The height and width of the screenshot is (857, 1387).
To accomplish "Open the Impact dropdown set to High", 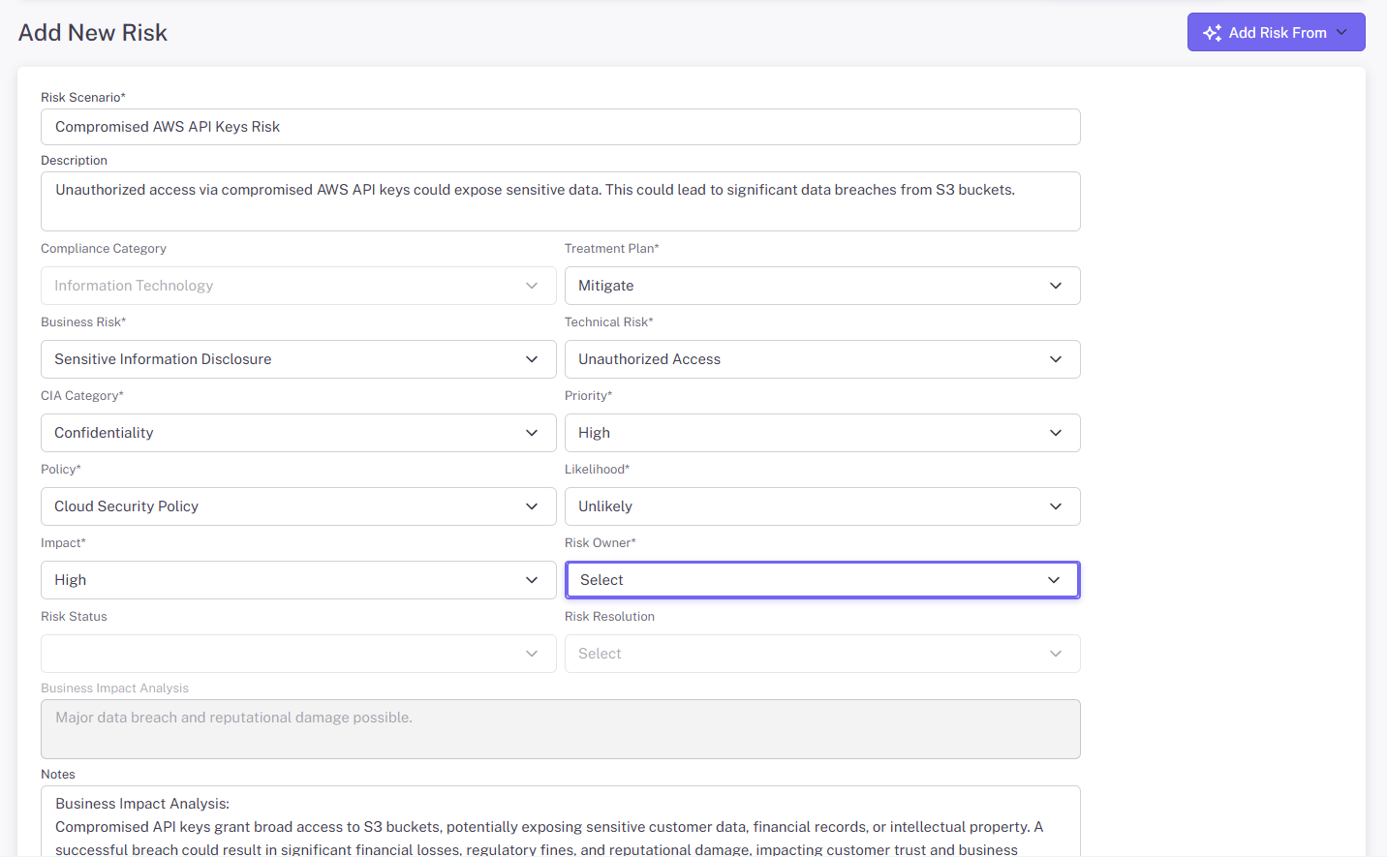I will tap(298, 580).
